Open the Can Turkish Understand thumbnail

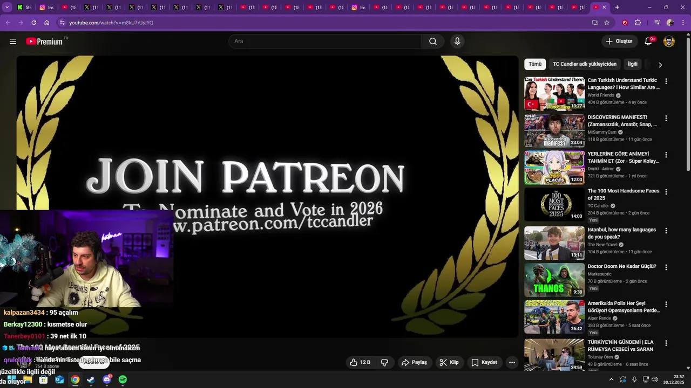click(x=554, y=94)
